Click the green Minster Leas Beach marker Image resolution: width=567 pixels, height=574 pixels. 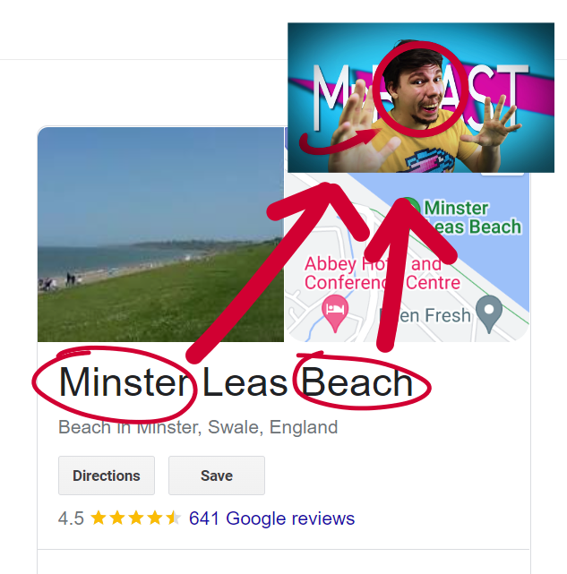click(411, 207)
